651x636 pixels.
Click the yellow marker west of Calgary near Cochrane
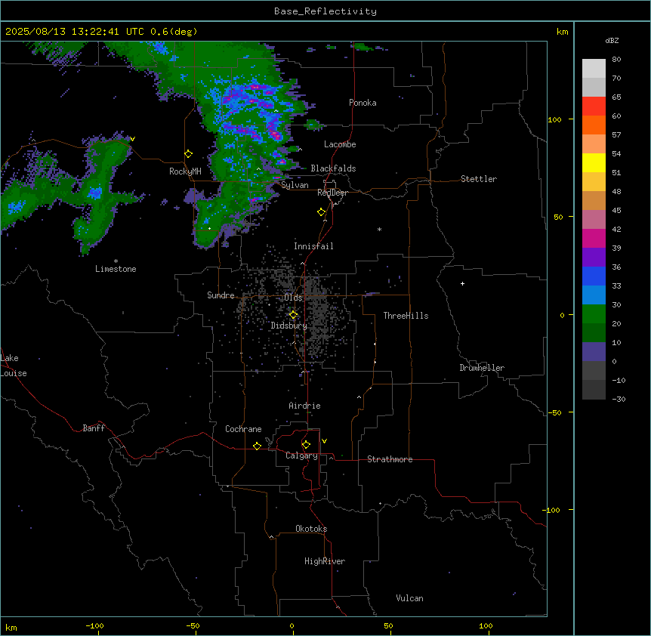tap(257, 446)
